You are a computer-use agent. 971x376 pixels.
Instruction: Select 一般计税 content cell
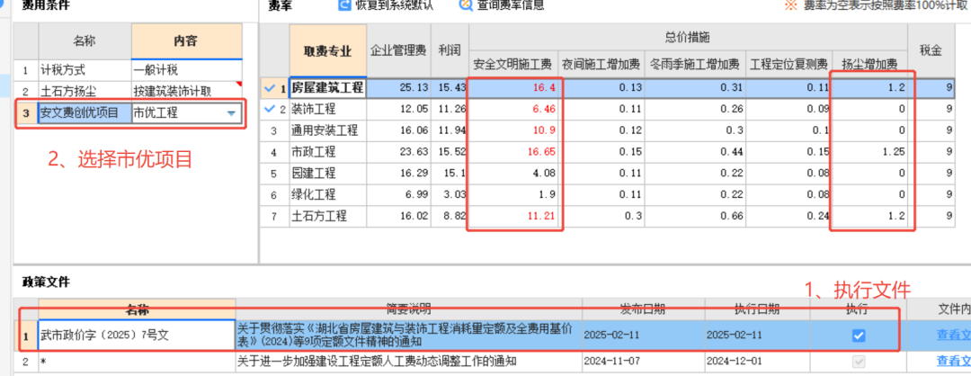click(x=186, y=70)
